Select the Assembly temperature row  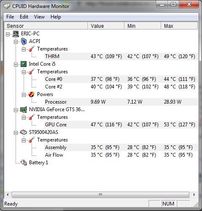tap(121, 147)
